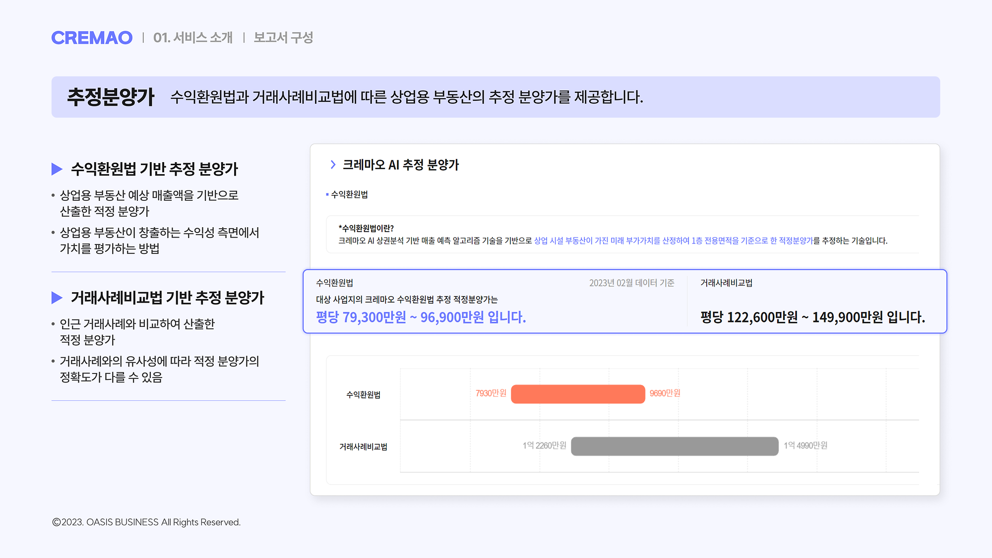Click the OASIS BUSINESS copyright footer

point(146,522)
